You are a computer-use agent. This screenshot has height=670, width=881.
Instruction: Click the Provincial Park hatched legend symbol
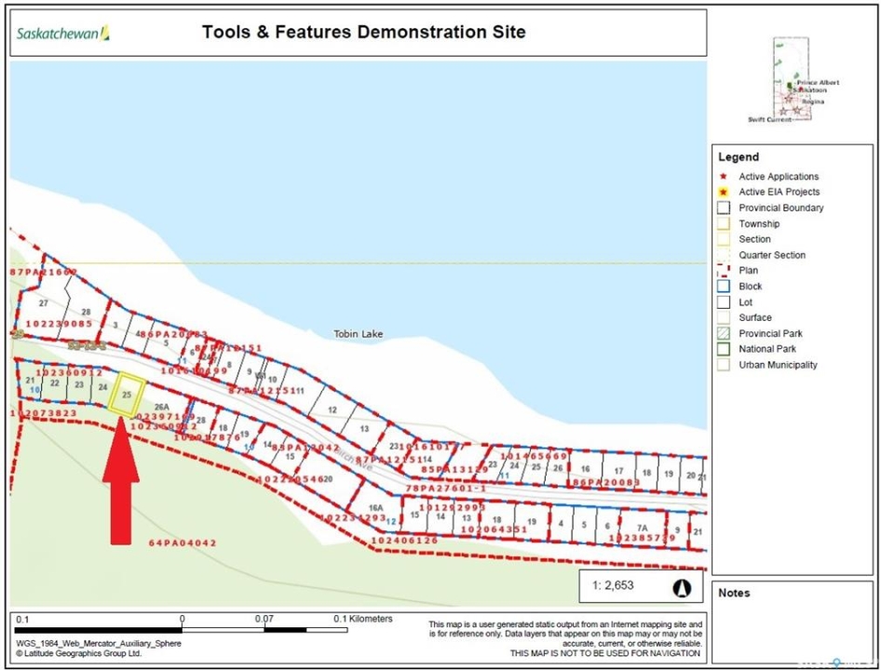point(723,333)
